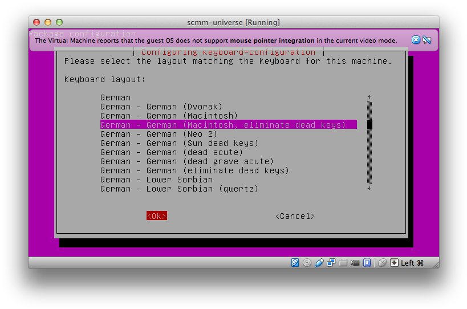This screenshot has height=309, width=467.
Task: Select German (eliminate dead keys) layout
Action: (x=194, y=170)
